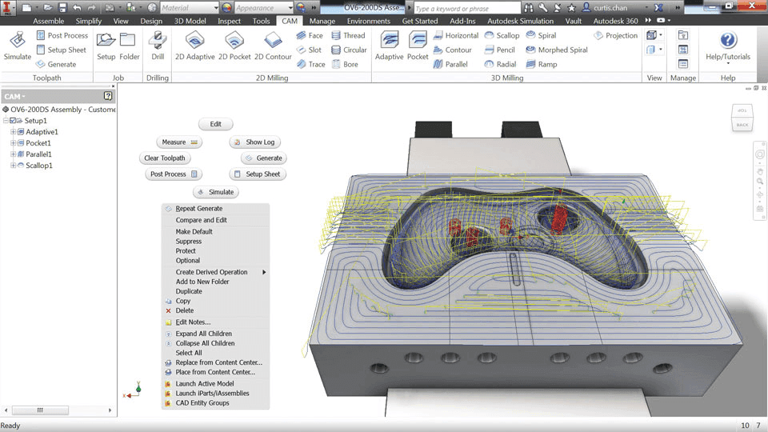Choose the Scallop 3D milling strategy
768x432 pixels.
(502, 35)
